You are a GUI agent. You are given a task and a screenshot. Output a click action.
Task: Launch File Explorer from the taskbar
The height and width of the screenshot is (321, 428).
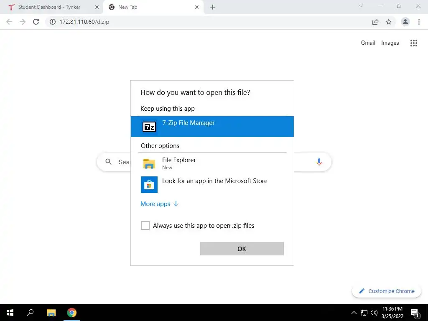[51, 313]
